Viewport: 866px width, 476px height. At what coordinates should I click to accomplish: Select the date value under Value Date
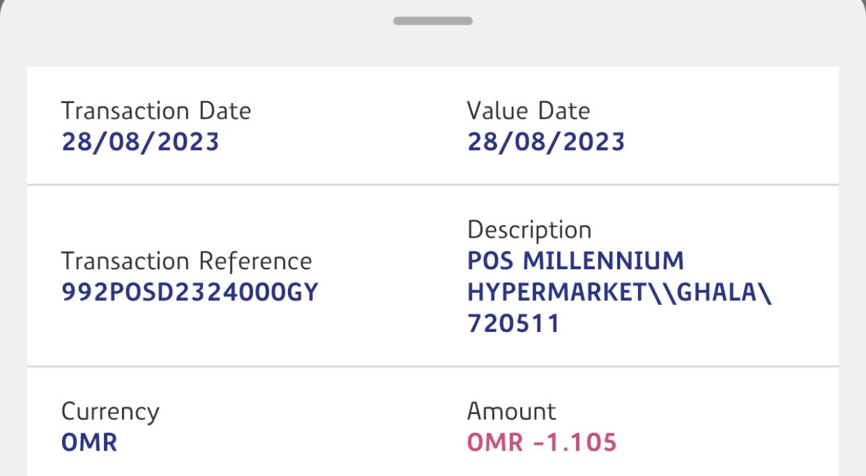546,142
